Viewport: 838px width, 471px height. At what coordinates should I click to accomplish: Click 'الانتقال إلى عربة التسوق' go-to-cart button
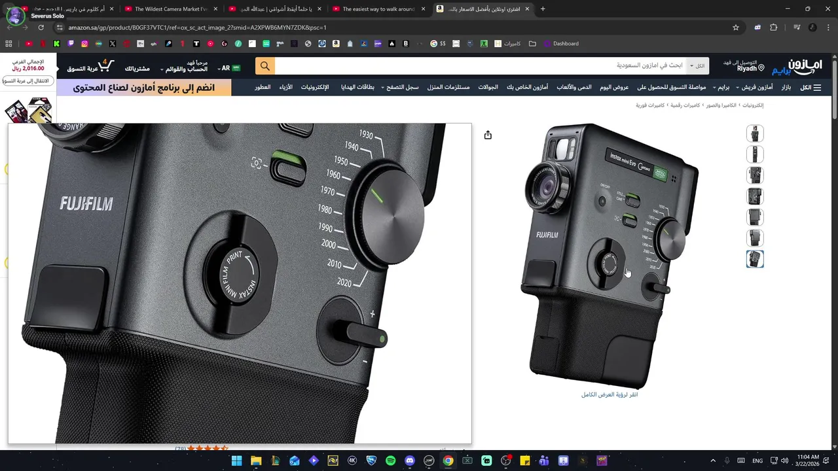pos(27,80)
